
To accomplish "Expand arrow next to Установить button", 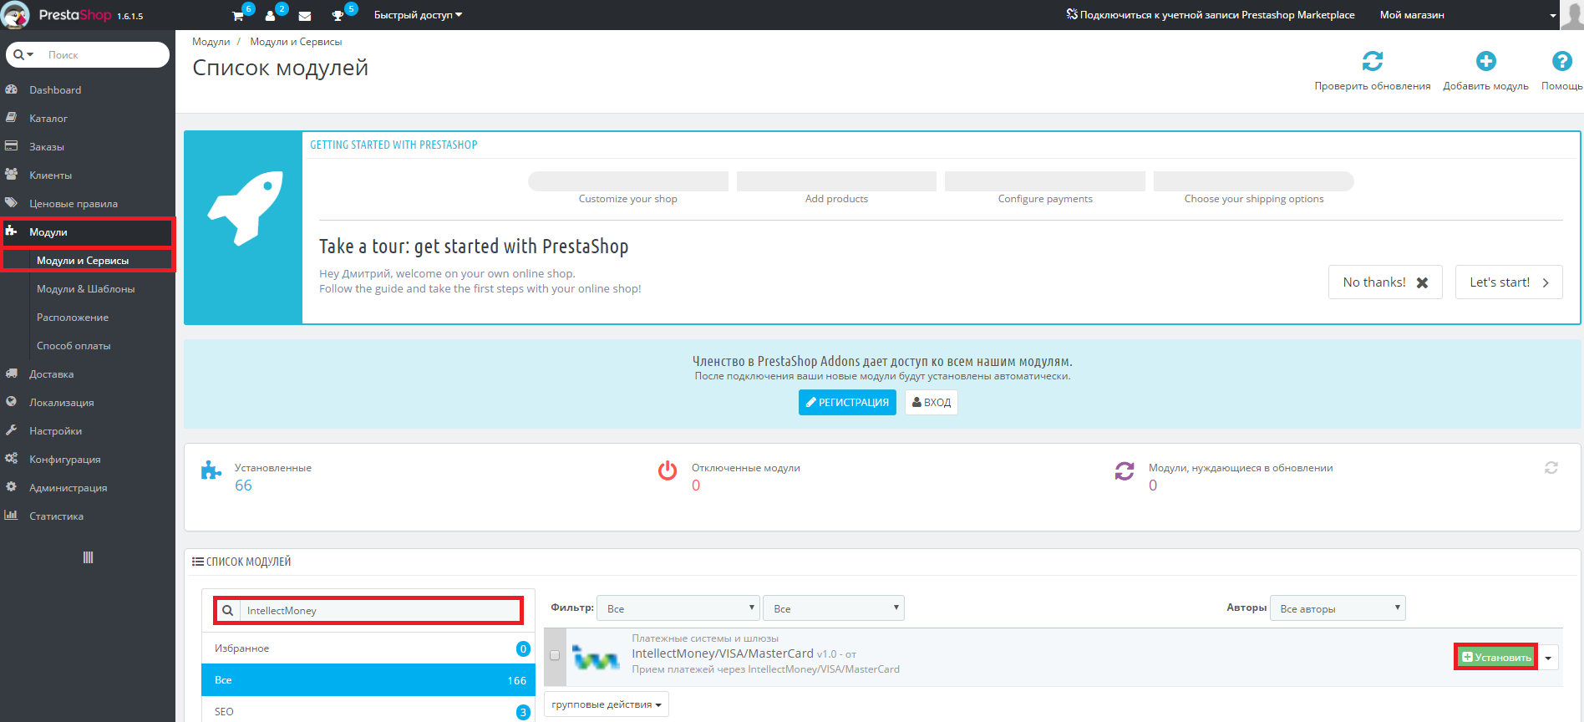I will [1548, 658].
